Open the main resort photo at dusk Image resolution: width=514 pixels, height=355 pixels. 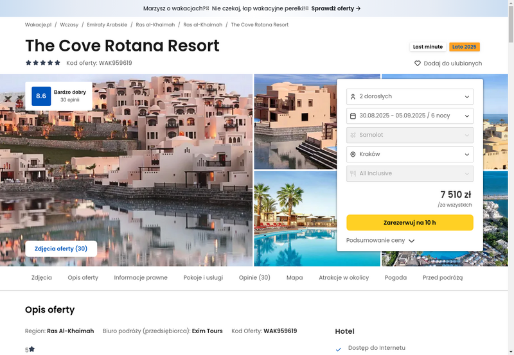tap(126, 169)
